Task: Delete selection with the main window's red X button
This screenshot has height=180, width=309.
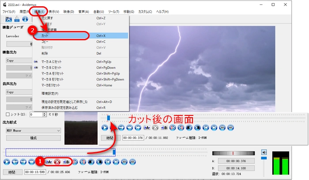Action: coord(57,162)
